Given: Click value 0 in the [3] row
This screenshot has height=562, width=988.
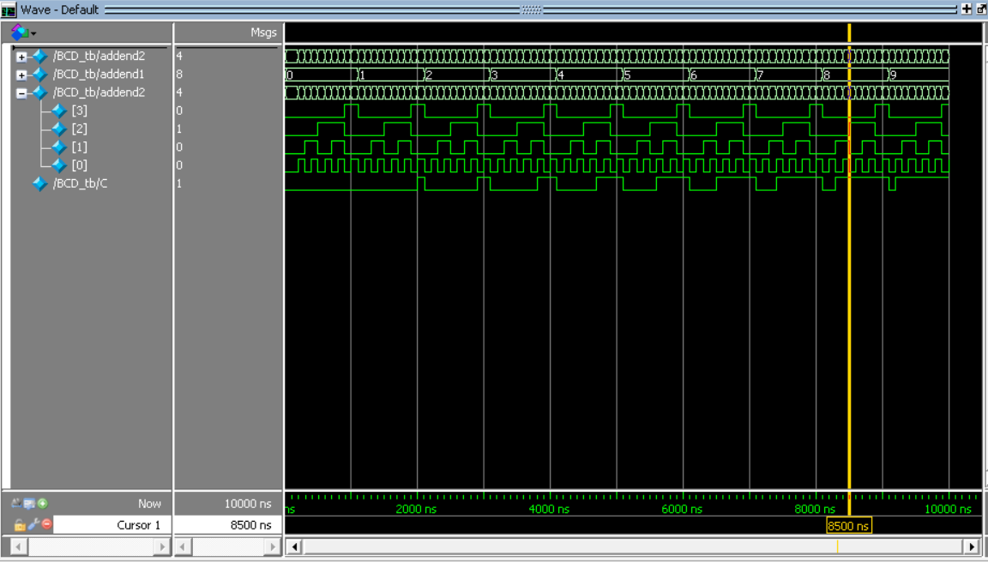Looking at the screenshot, I should [x=179, y=111].
